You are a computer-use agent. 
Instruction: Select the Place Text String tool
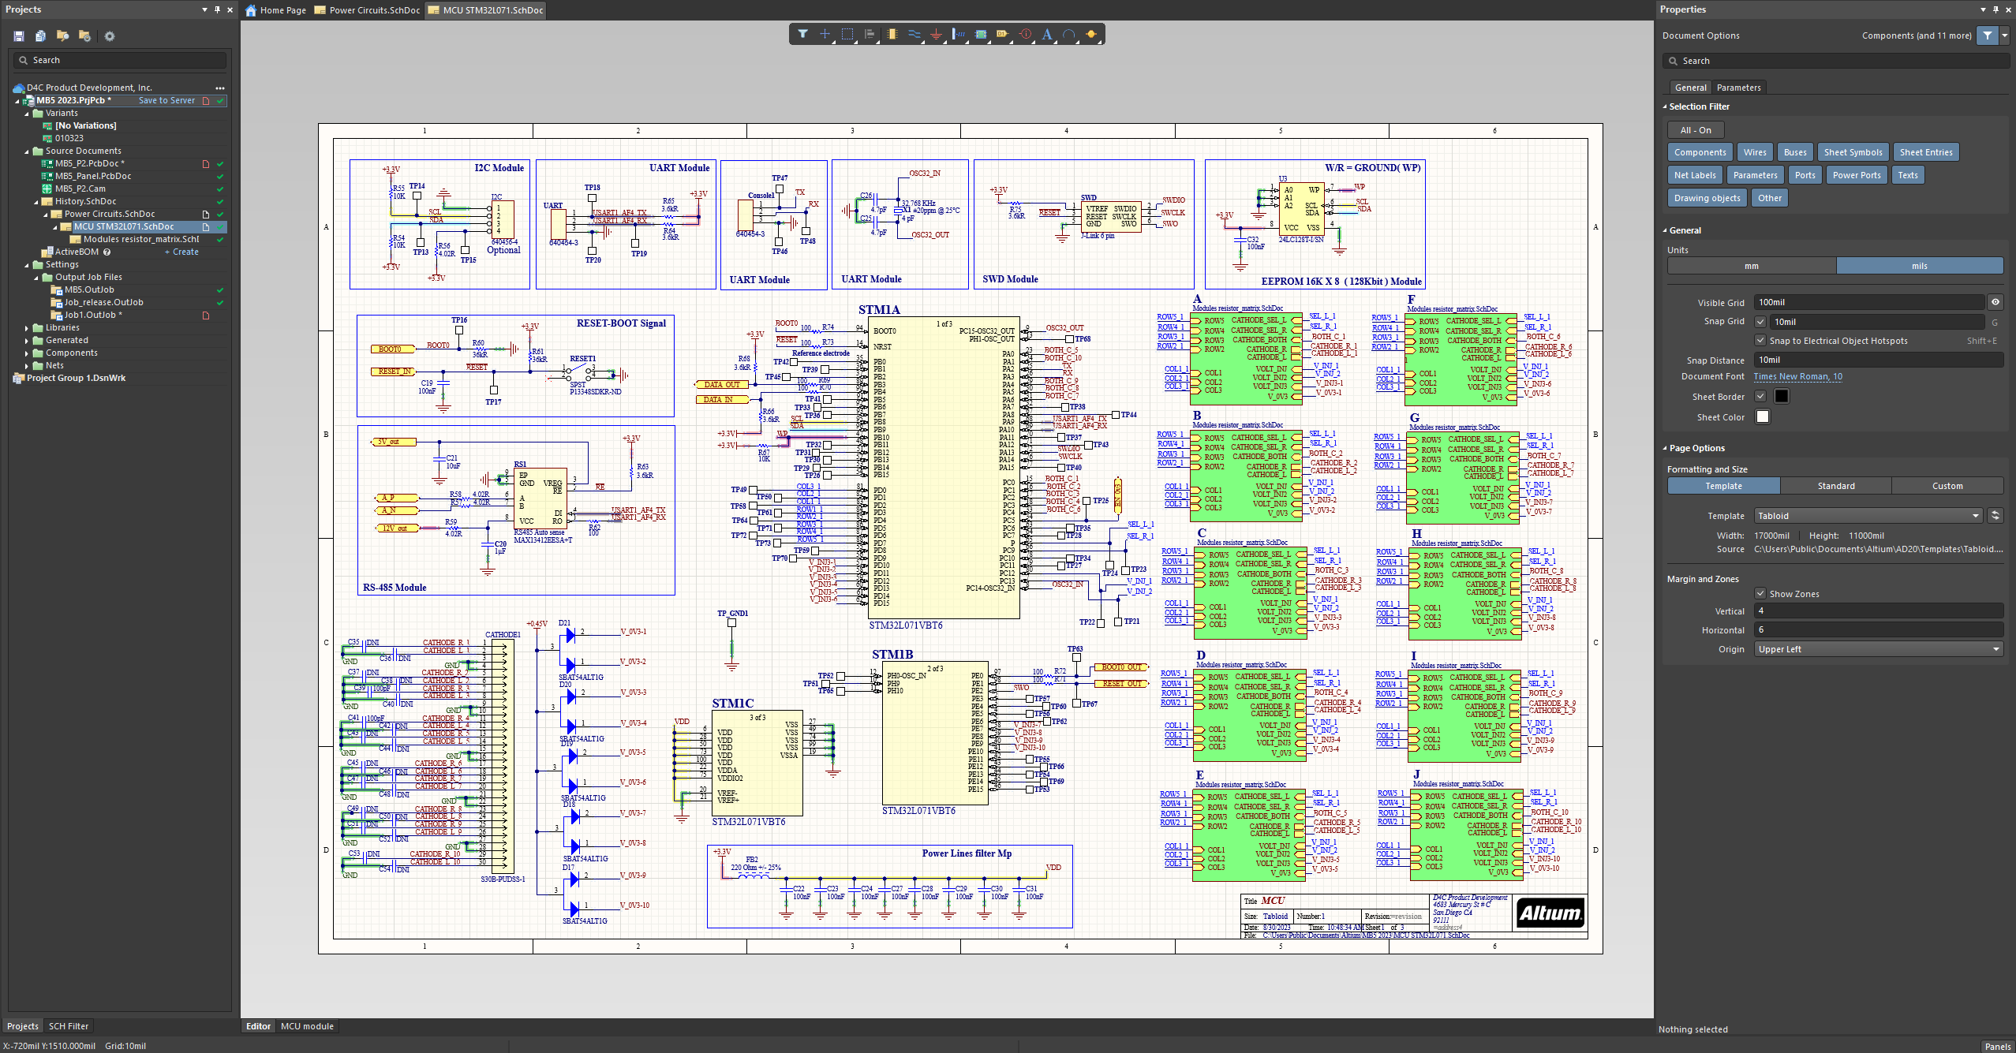tap(1047, 34)
